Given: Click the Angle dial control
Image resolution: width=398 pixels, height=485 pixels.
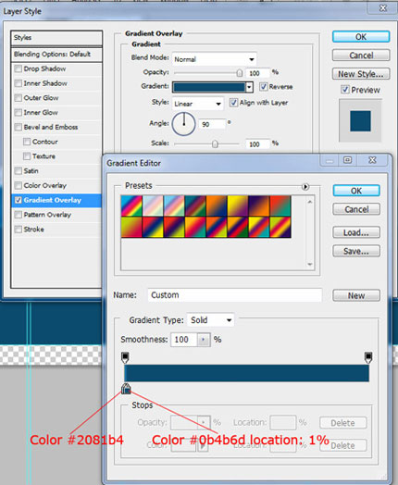Looking at the screenshot, I should [x=183, y=124].
